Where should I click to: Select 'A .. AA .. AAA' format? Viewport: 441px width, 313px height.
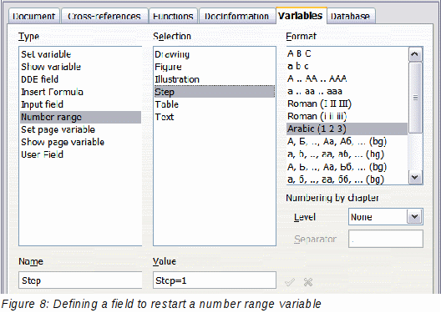(347, 78)
